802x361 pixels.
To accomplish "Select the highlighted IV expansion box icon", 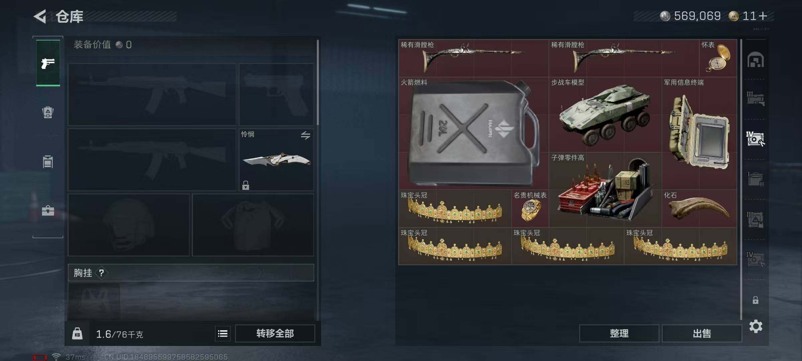I will 756,138.
